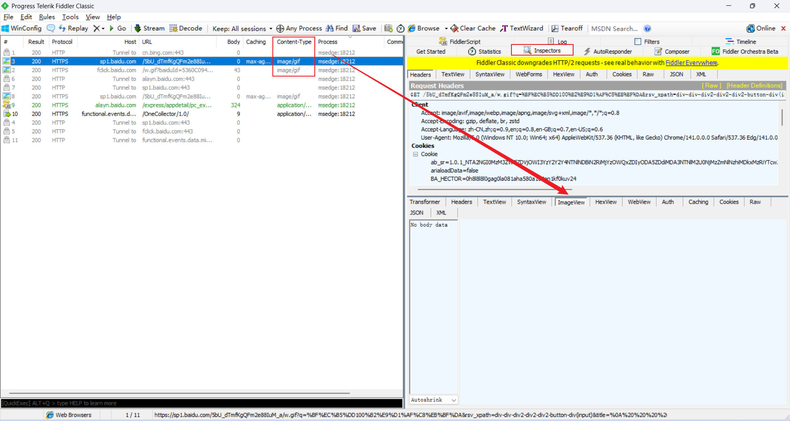Click the Any Process target icon
790x421 pixels.
tap(280, 28)
